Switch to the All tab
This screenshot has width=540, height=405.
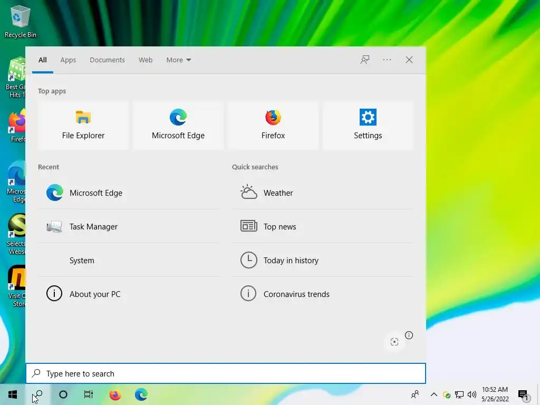(43, 60)
